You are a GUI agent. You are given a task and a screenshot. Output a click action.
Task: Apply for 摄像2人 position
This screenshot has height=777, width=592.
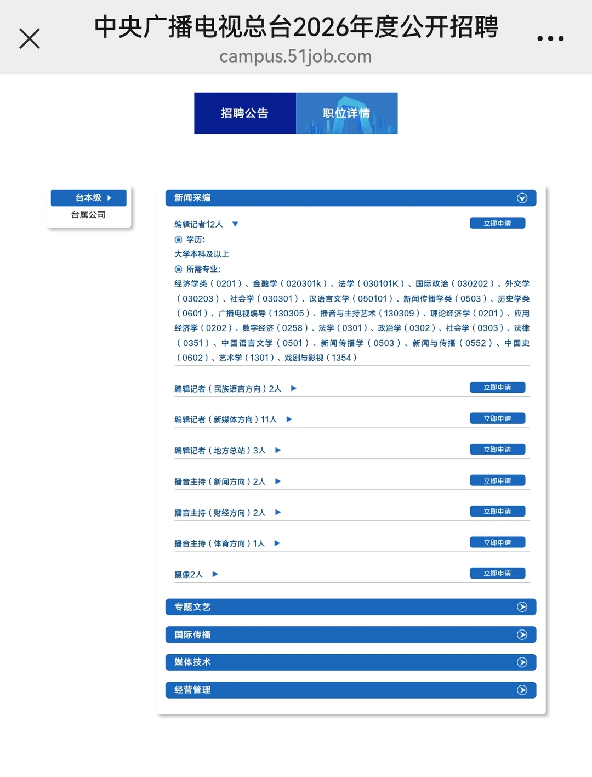(497, 573)
